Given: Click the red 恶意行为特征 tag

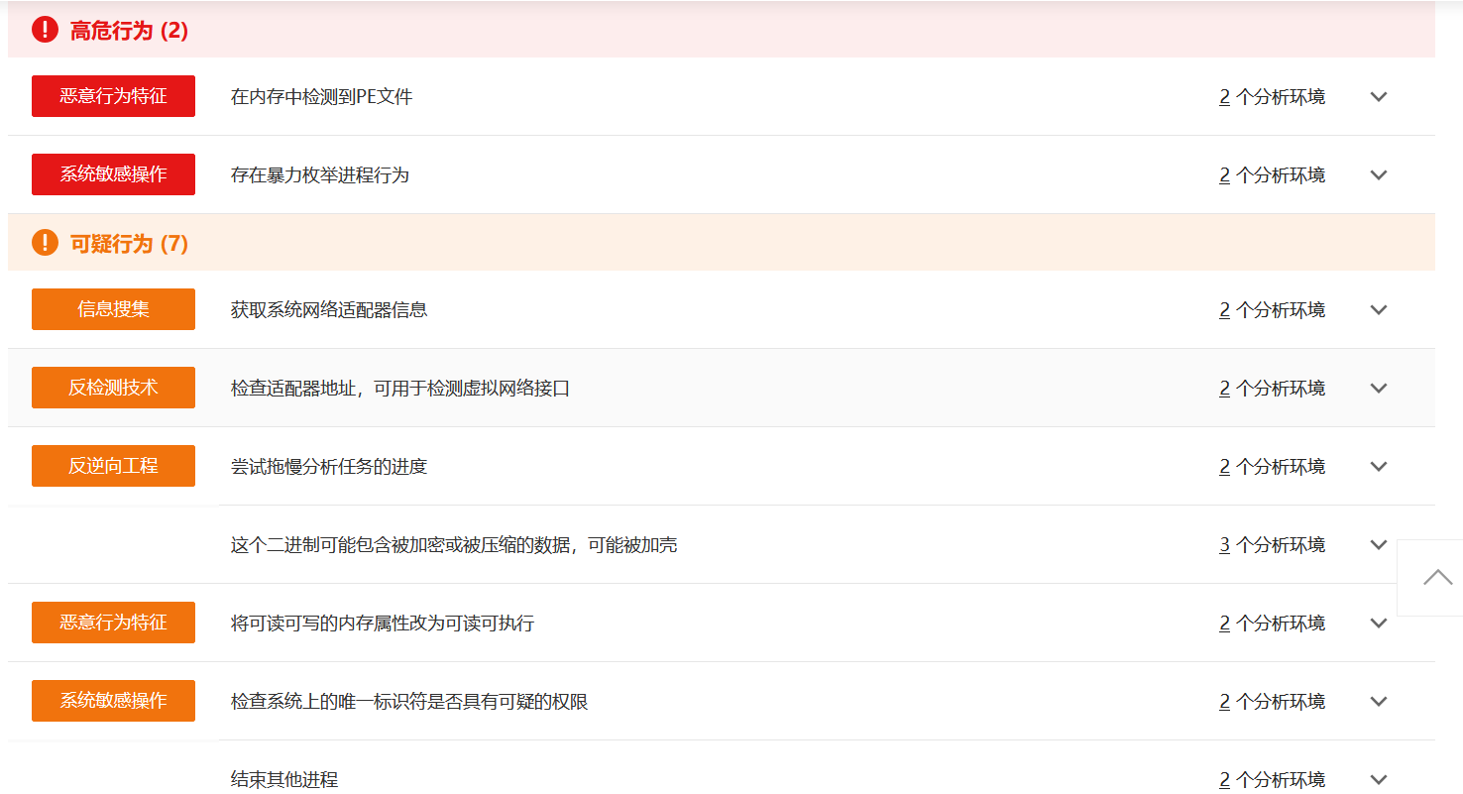Looking at the screenshot, I should coord(113,96).
